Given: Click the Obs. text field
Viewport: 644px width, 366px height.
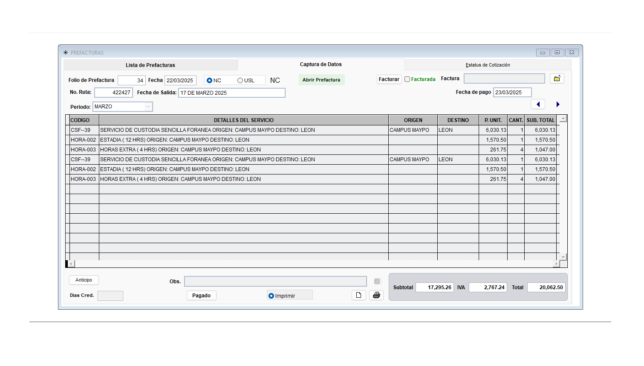Looking at the screenshot, I should tap(275, 282).
